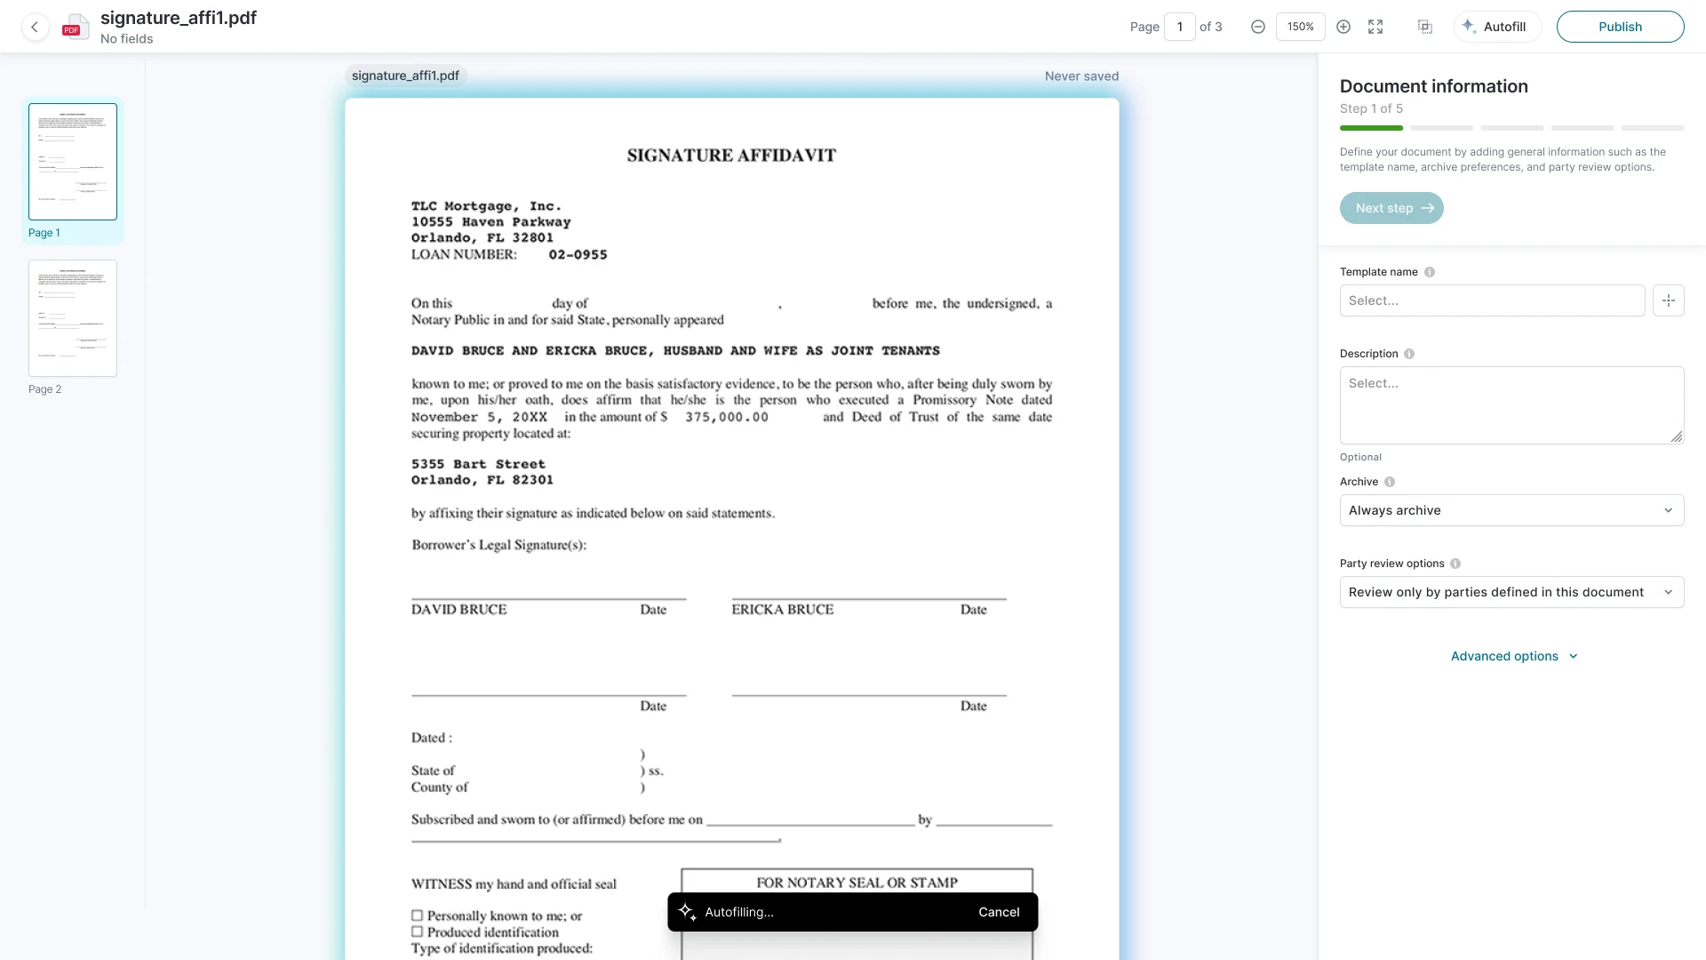Go back using the left chevron button
The width and height of the screenshot is (1706, 960).
35,27
